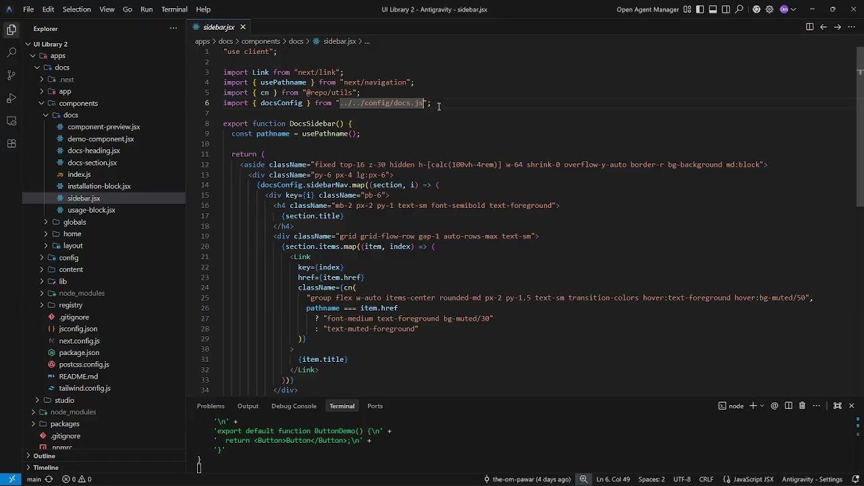
Task: Synchronize changes icon in status bar
Action: [49, 479]
